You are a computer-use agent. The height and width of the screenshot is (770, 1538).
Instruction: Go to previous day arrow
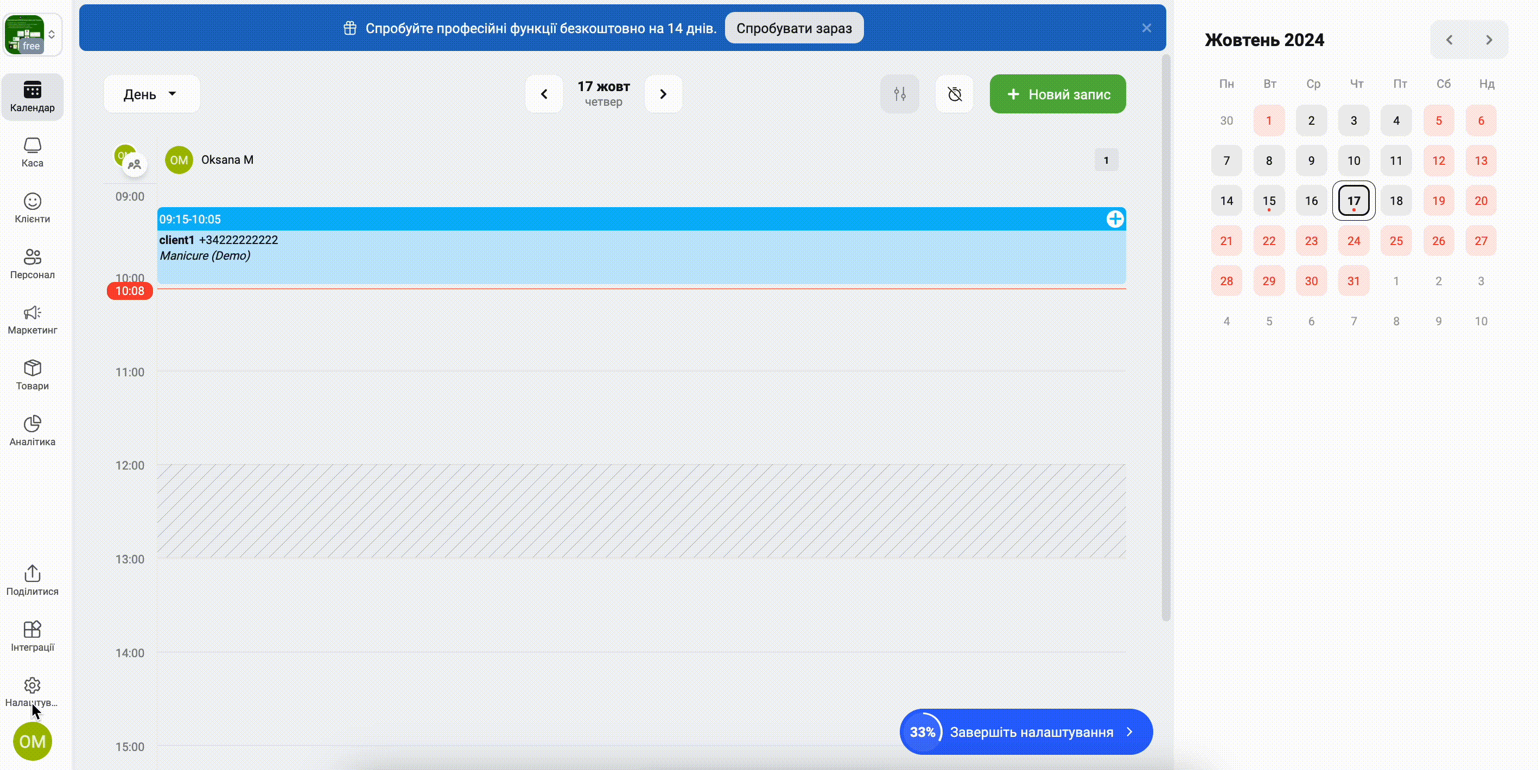[x=544, y=94]
